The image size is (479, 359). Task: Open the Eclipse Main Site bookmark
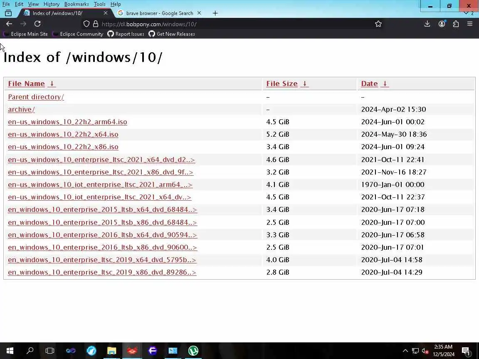coord(26,34)
